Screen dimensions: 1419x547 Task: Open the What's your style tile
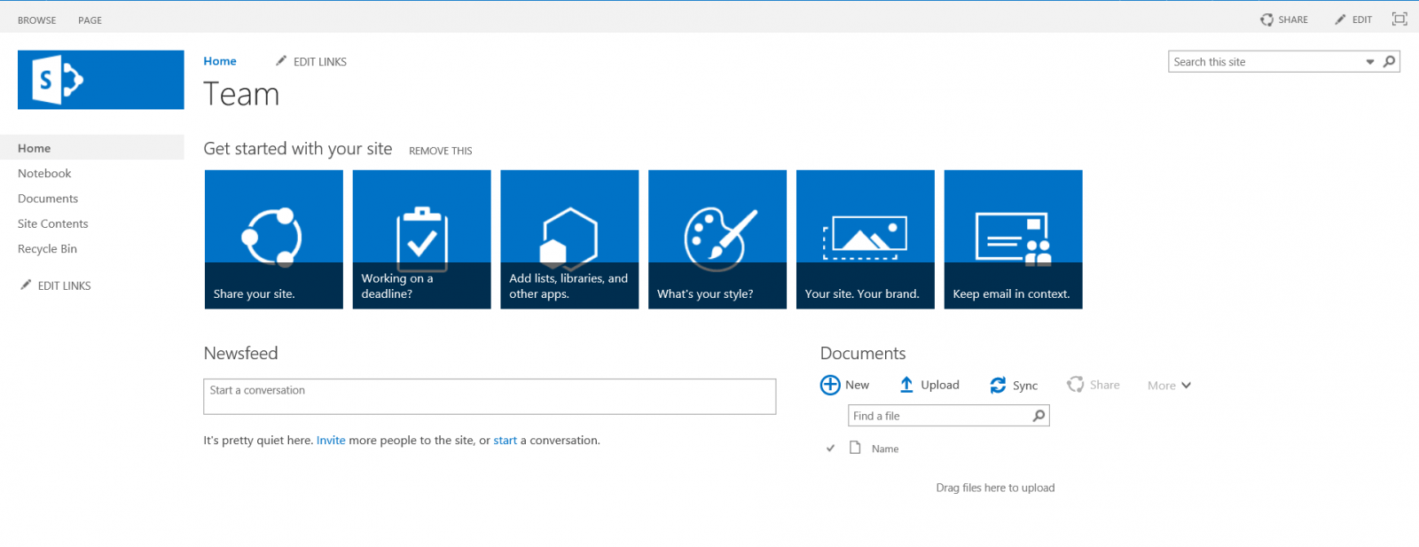pyautogui.click(x=717, y=239)
